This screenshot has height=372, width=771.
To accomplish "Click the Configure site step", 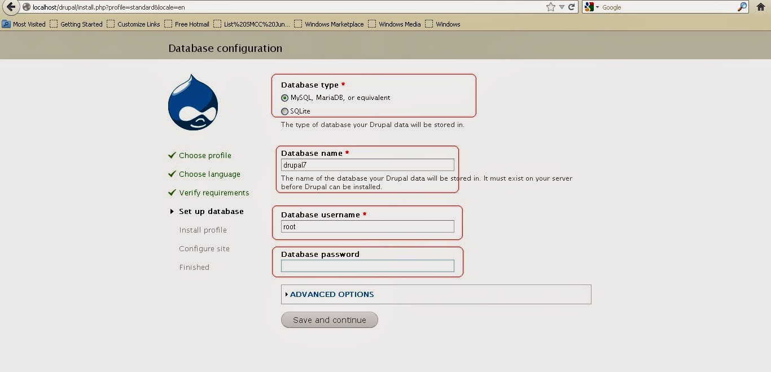I will pyautogui.click(x=204, y=248).
